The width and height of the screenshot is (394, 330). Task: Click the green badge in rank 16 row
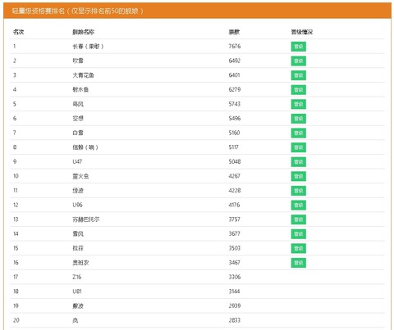pyautogui.click(x=298, y=263)
